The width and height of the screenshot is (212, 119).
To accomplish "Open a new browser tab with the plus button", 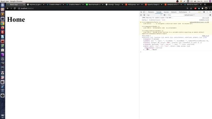I will 205,4.
